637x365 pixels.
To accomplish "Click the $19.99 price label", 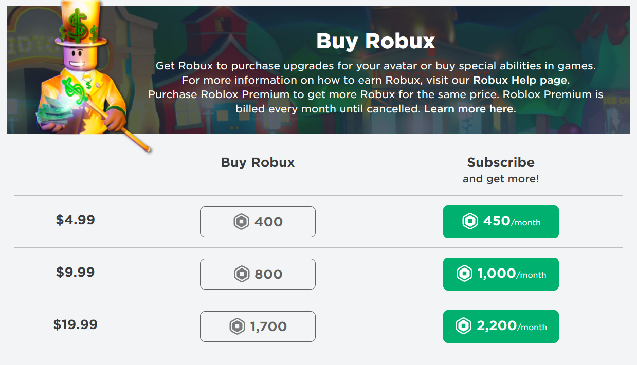I will click(x=76, y=324).
